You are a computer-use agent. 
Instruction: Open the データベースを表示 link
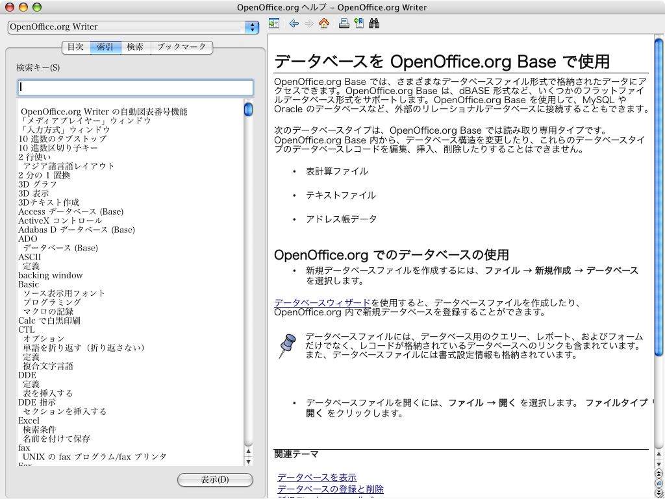coord(317,478)
